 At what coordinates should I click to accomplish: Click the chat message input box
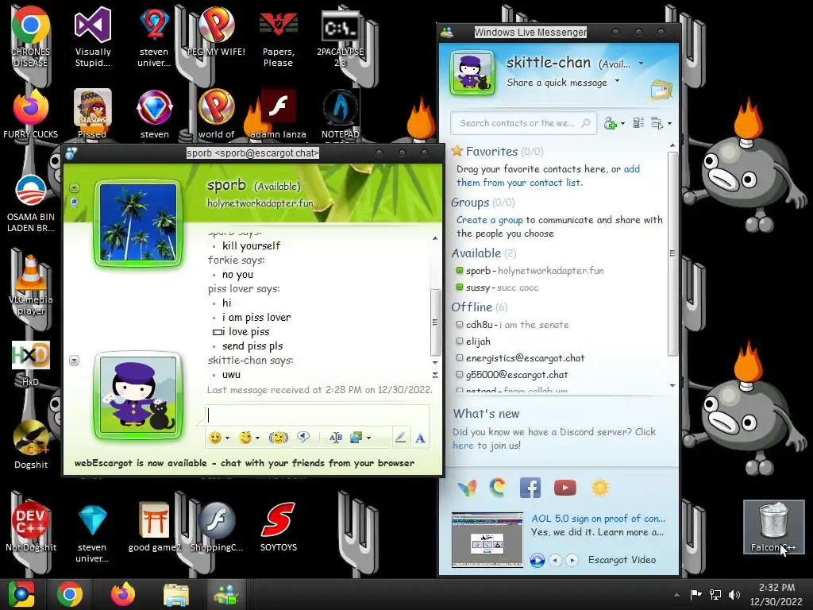[x=318, y=416]
